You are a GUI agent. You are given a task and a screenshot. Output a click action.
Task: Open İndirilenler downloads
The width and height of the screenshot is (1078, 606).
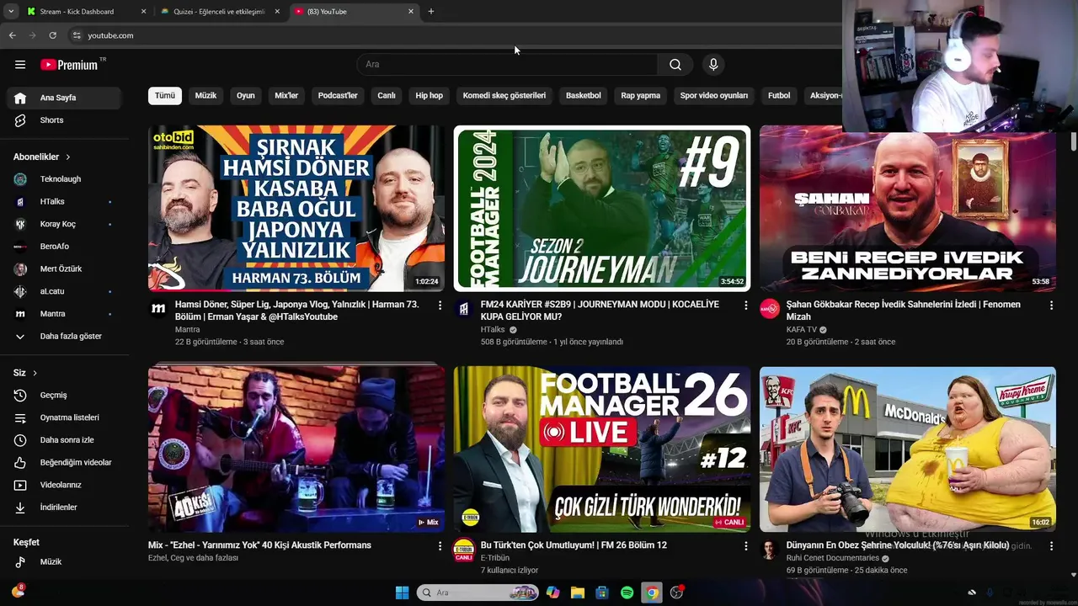tap(64, 508)
